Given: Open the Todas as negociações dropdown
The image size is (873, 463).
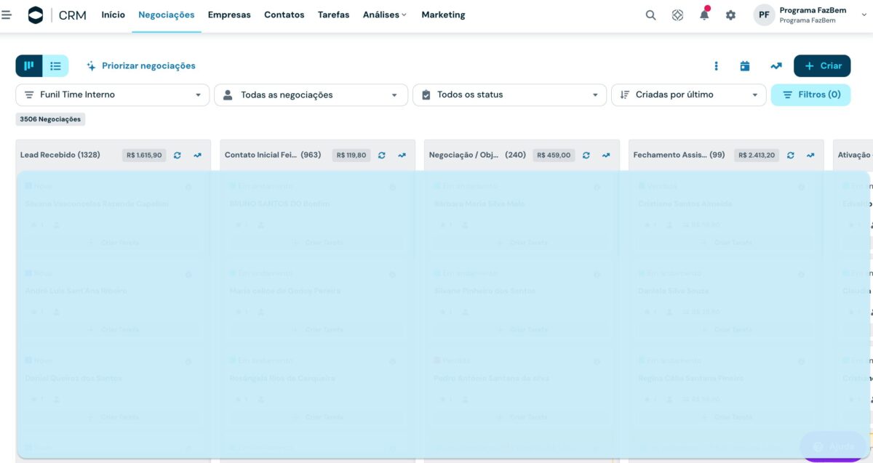Looking at the screenshot, I should point(311,94).
